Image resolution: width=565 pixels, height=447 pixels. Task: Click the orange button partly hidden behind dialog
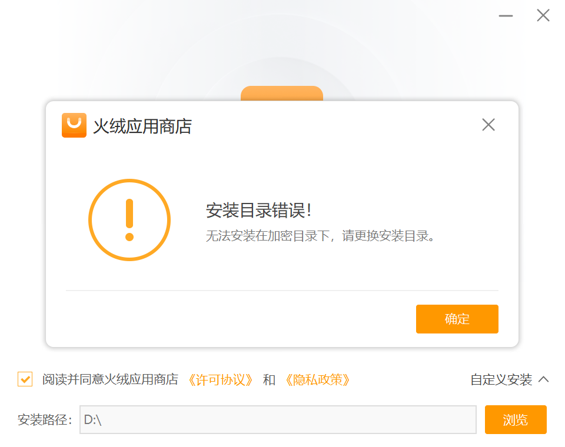coord(282,94)
